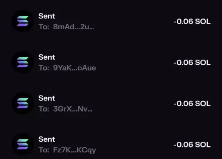This screenshot has height=159, width=222.
Task: Click the Solana icon beside 3GrX...Nv... transaction
Action: (x=23, y=103)
